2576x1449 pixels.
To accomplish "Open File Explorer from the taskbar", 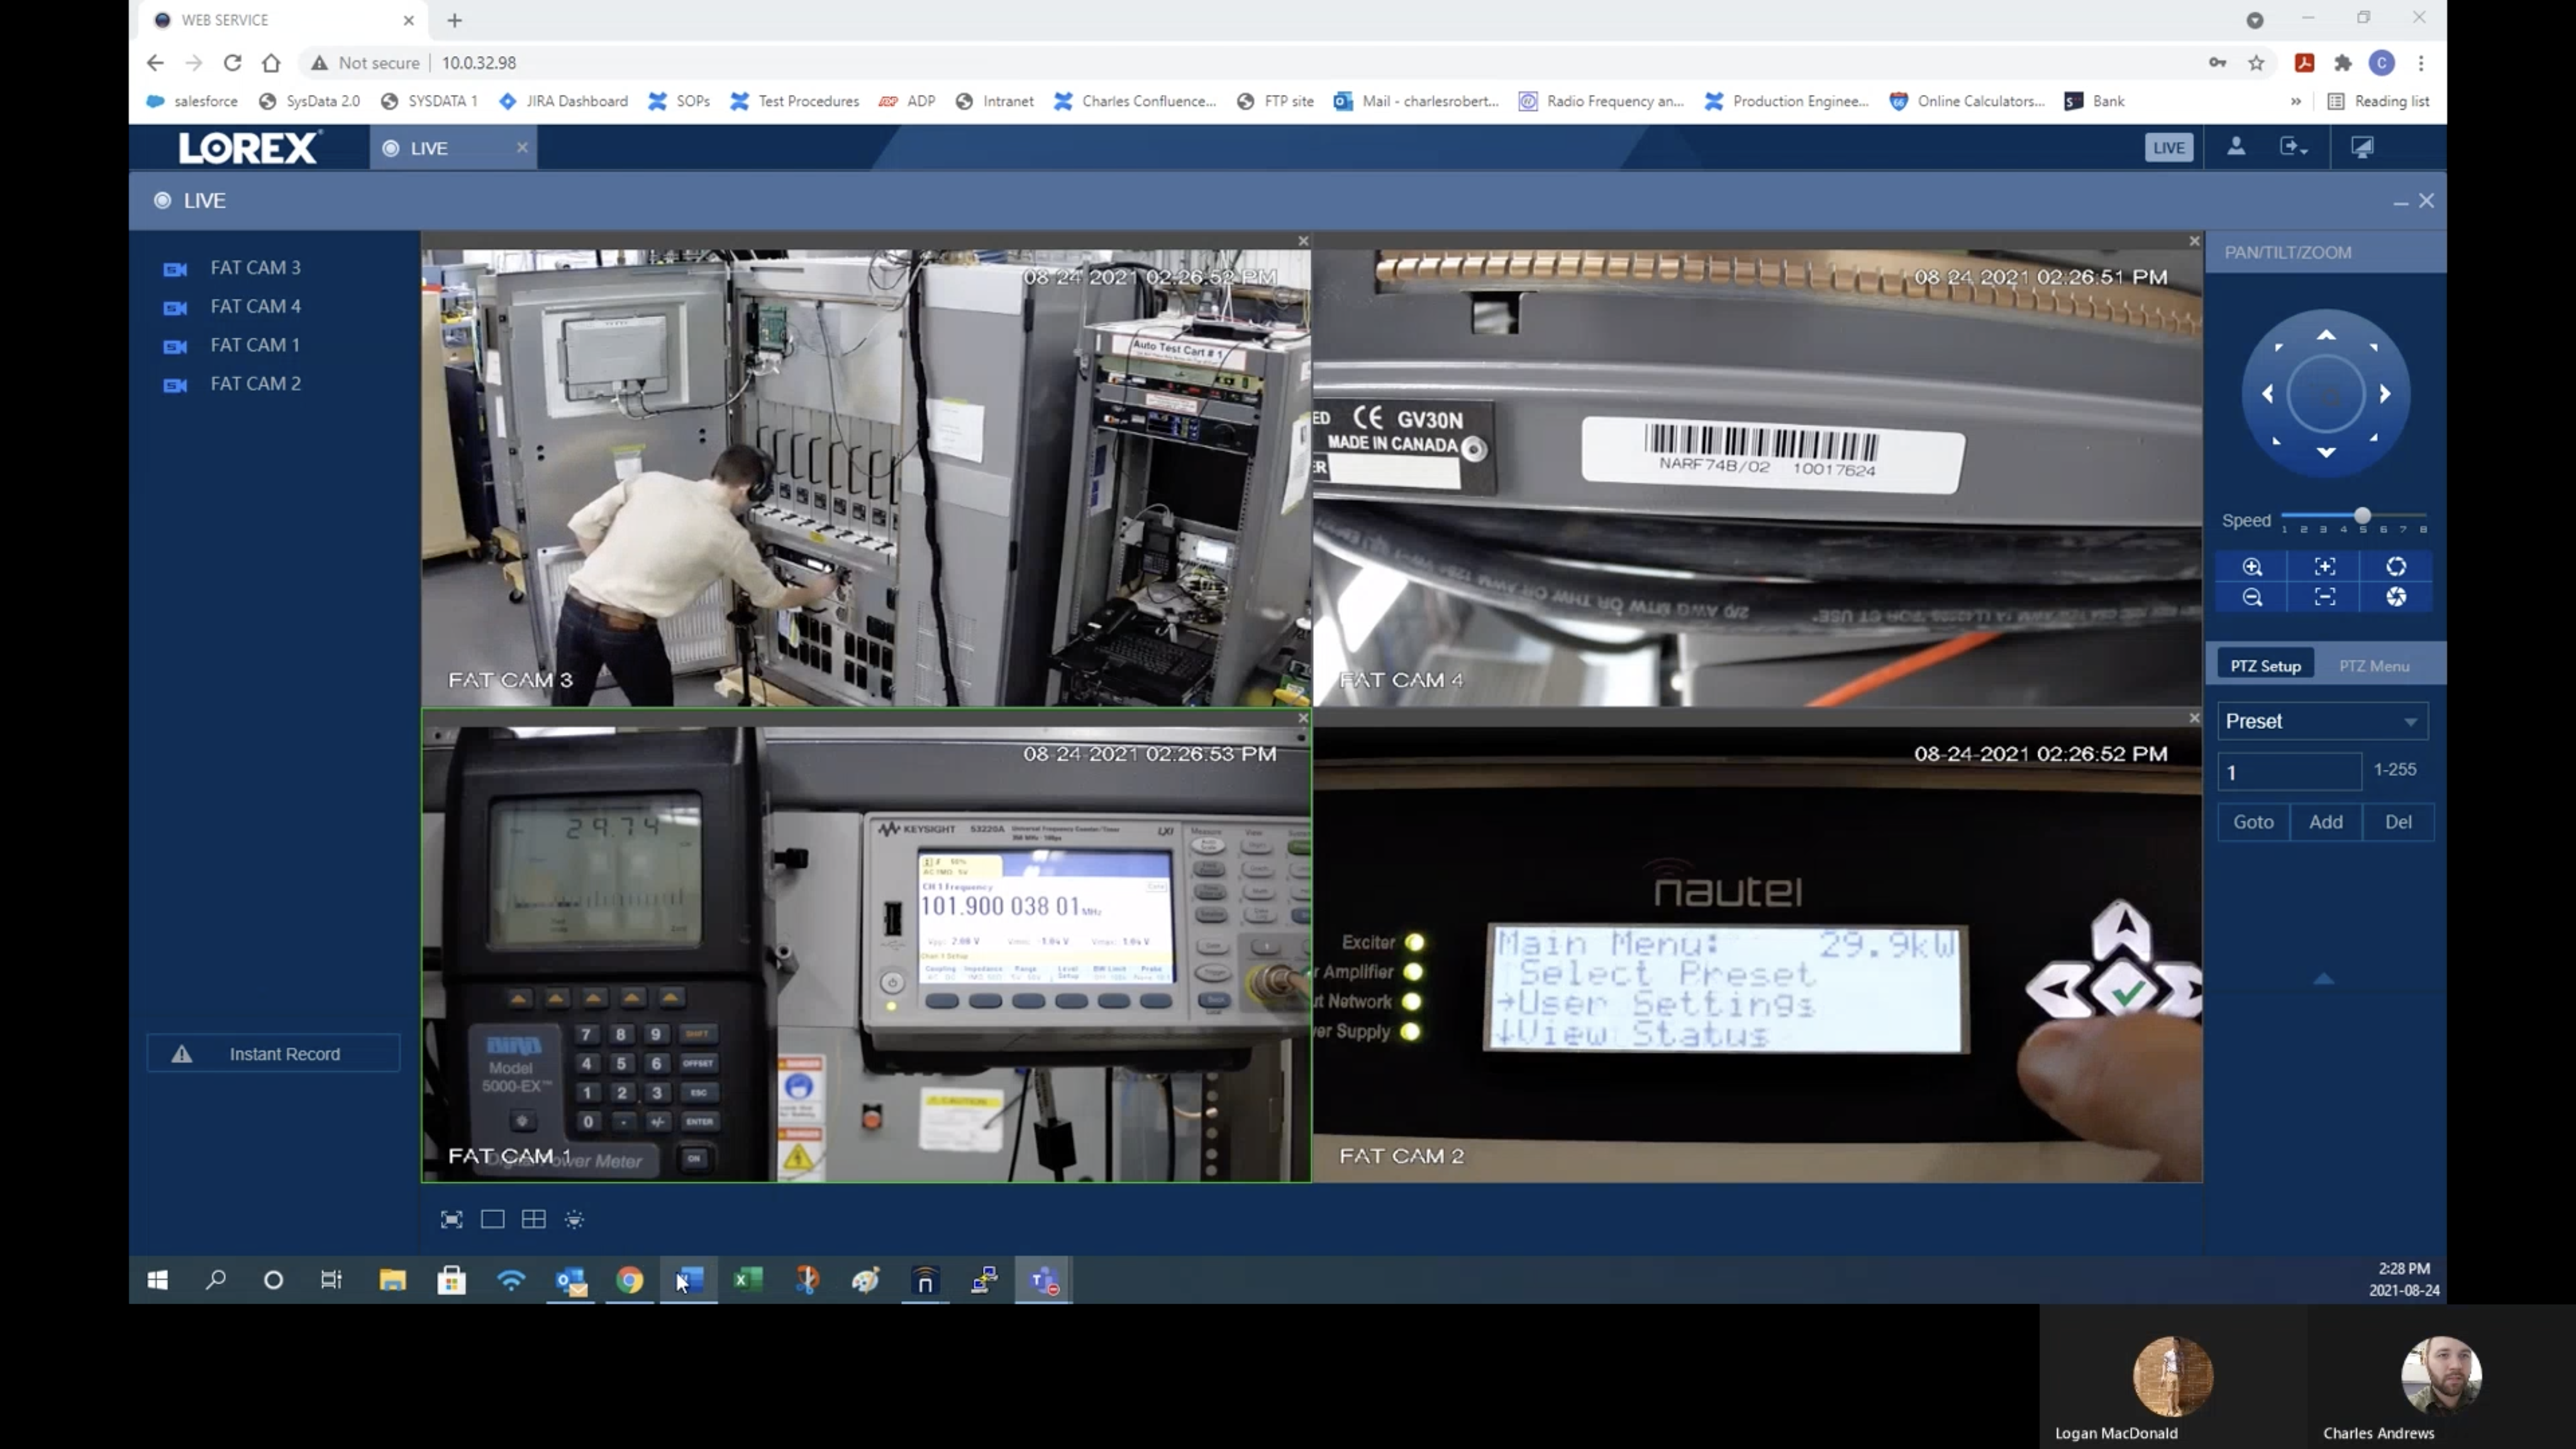I will click(392, 1280).
